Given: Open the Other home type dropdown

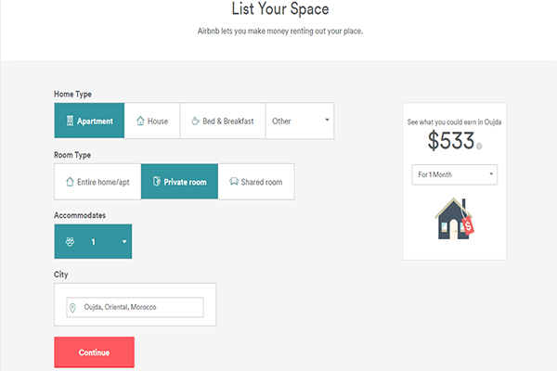Looking at the screenshot, I should pyautogui.click(x=300, y=121).
